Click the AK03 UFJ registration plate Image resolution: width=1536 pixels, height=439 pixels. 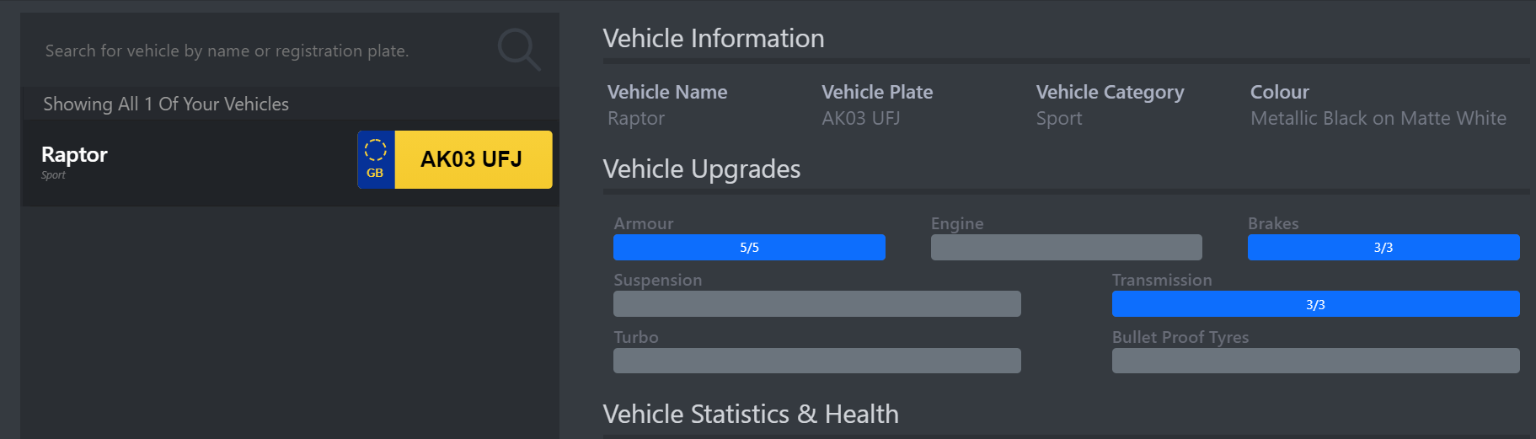[455, 159]
